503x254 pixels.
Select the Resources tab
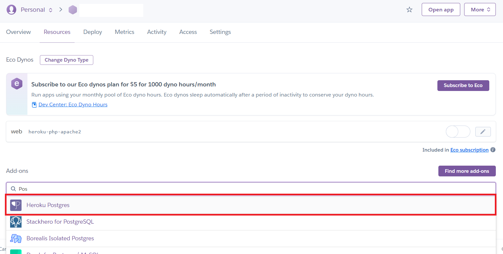tap(57, 32)
